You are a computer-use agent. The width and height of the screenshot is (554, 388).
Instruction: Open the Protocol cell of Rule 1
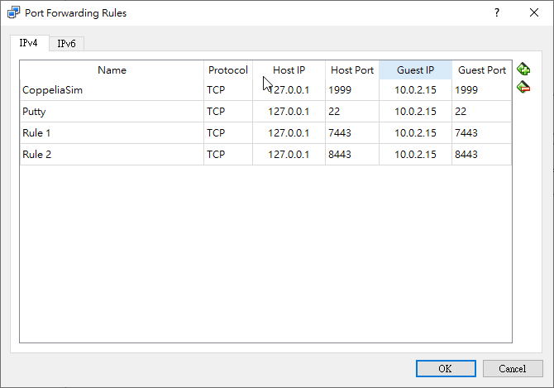coord(227,133)
